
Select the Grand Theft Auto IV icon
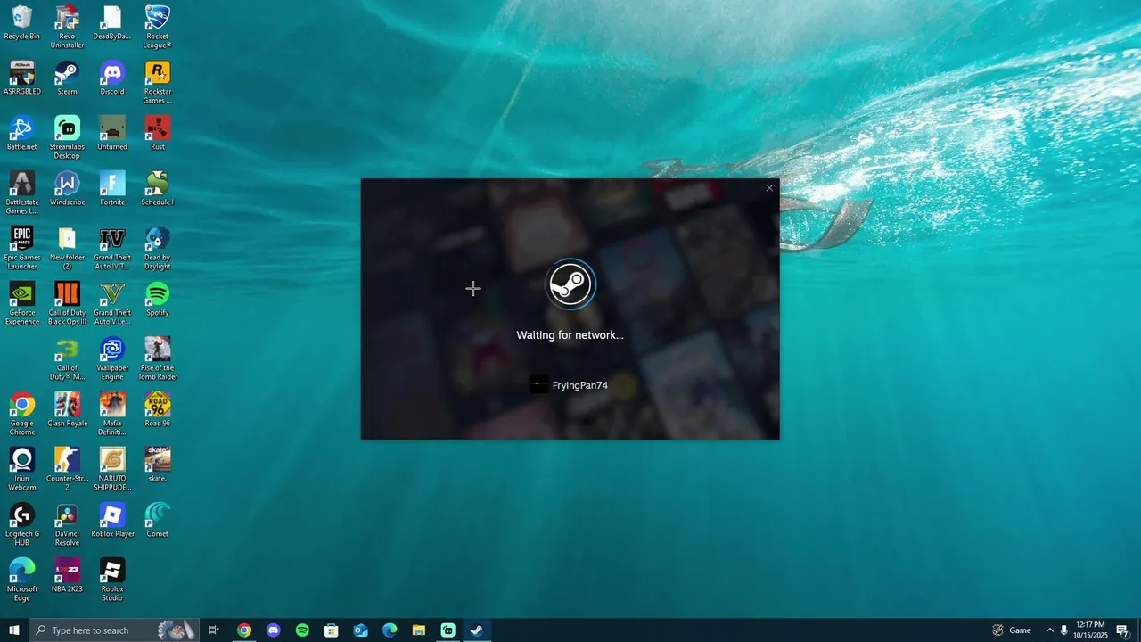click(112, 249)
